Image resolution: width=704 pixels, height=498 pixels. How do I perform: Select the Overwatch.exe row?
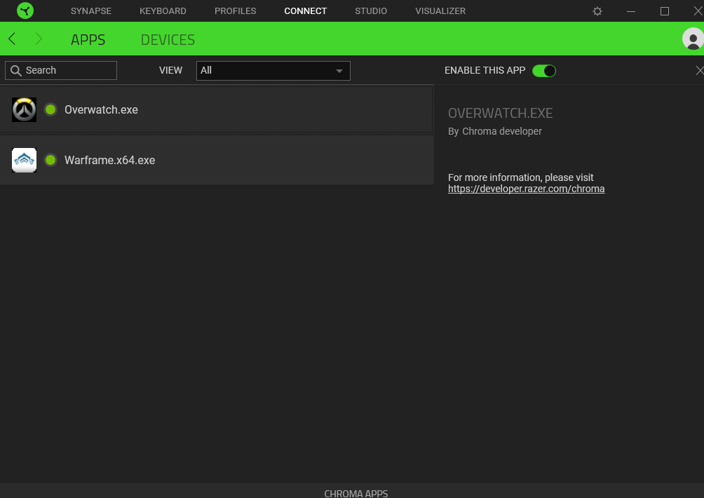pos(217,109)
